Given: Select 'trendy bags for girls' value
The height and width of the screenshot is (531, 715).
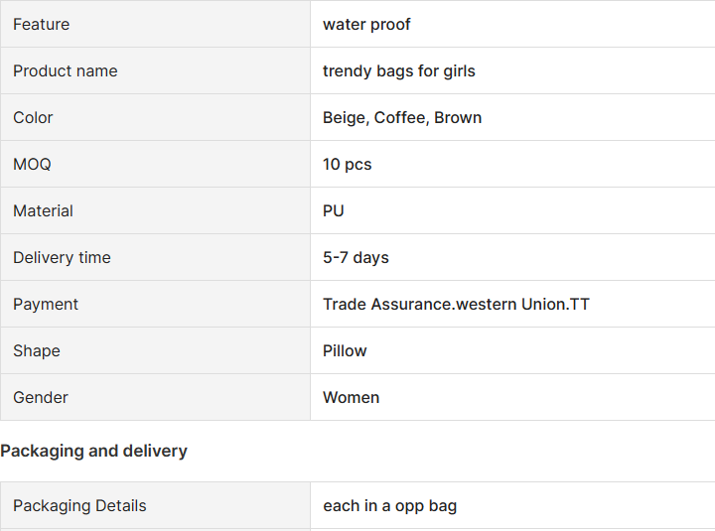Looking at the screenshot, I should click(x=398, y=71).
